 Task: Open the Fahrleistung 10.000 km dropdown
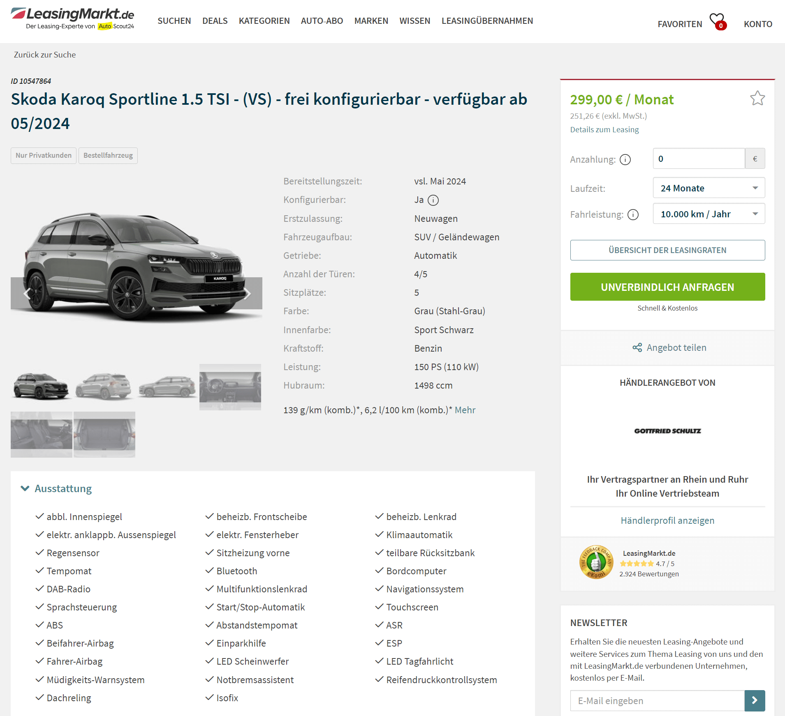coord(709,214)
